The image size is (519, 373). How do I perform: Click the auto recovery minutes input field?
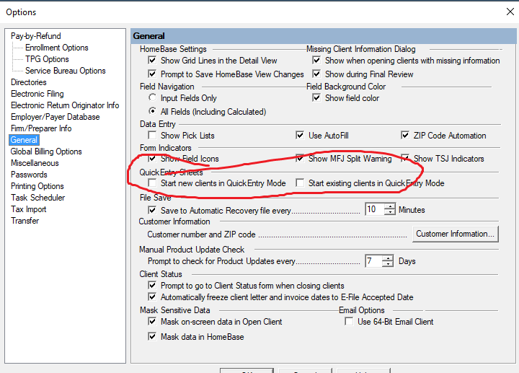373,209
